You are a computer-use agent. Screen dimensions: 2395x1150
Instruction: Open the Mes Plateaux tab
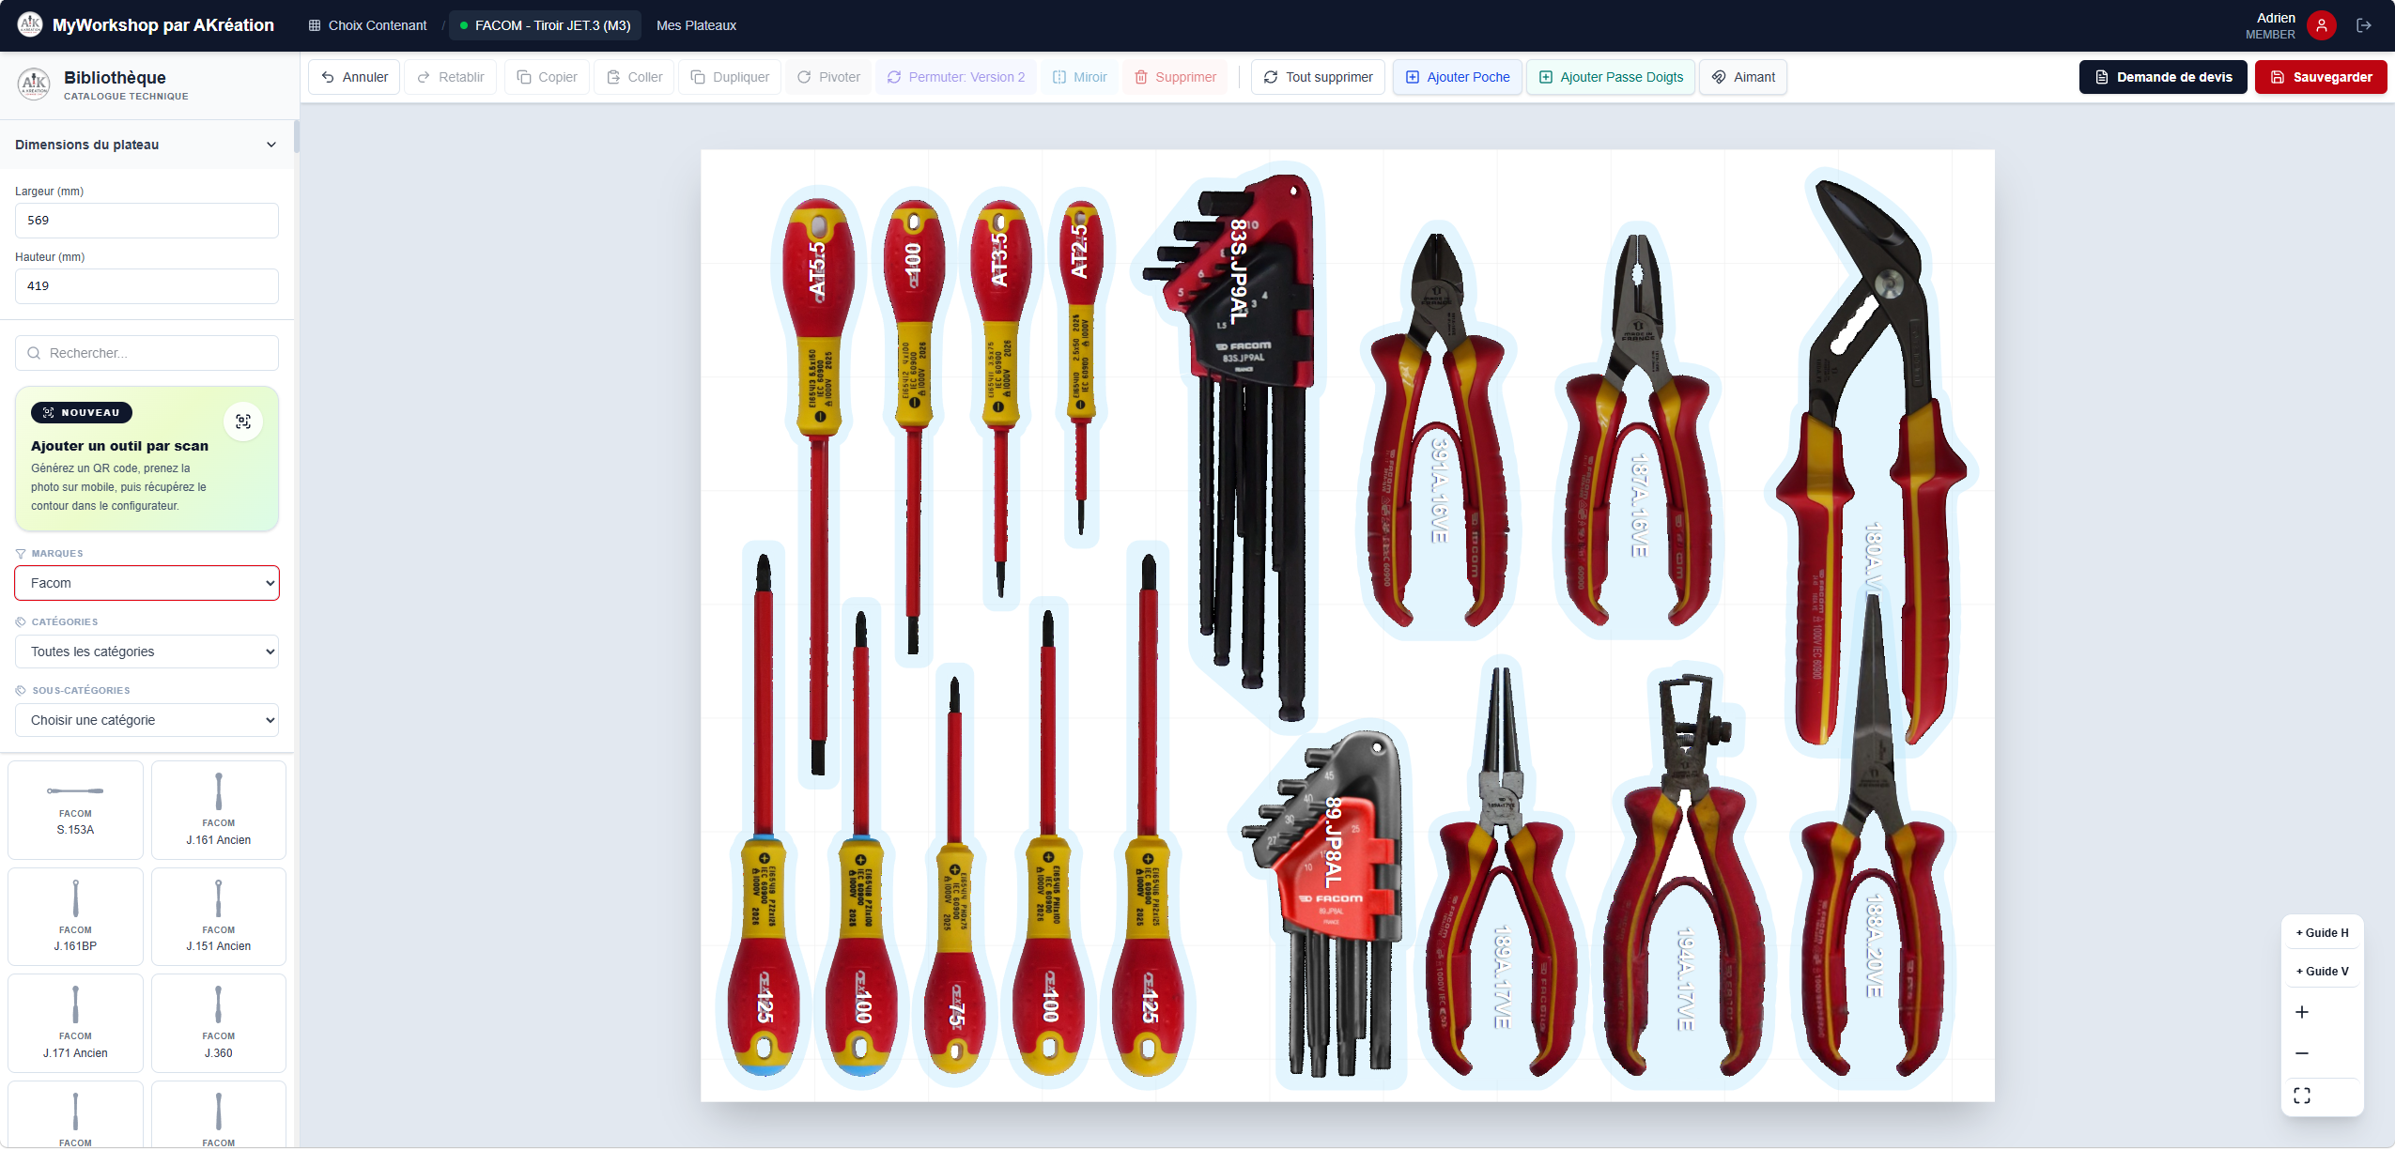[x=696, y=25]
